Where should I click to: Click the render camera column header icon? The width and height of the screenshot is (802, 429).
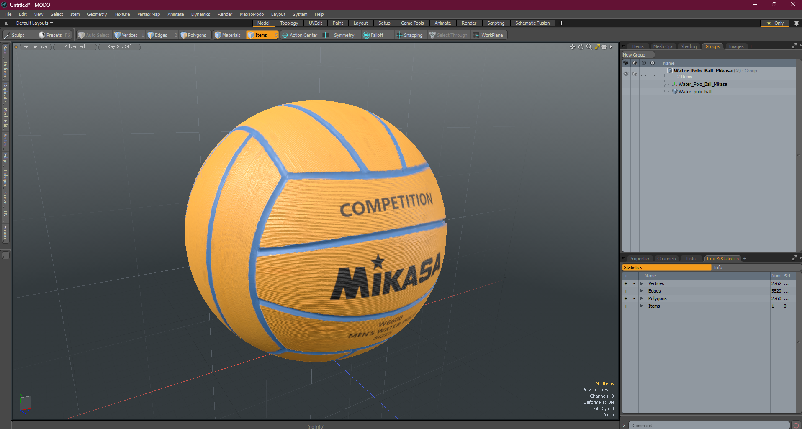[635, 63]
